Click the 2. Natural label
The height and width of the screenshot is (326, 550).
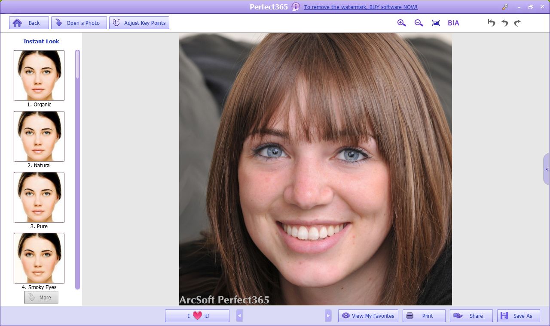39,166
